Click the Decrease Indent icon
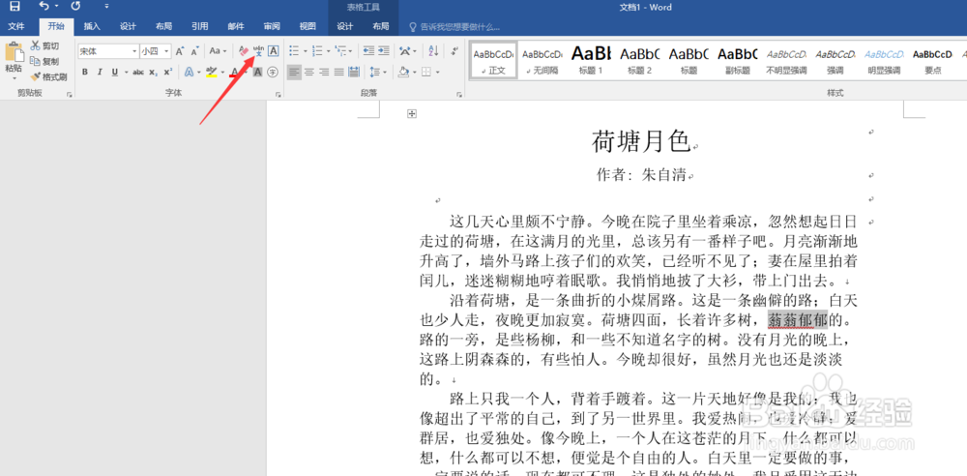Screen dimensions: 967x476 point(368,50)
